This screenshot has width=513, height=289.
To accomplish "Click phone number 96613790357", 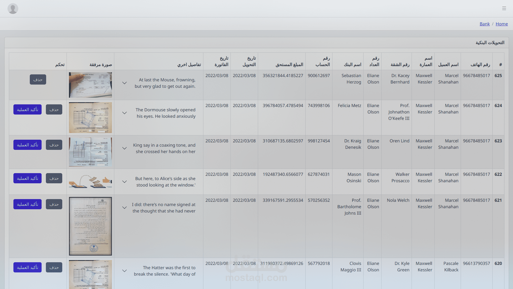I will (x=477, y=263).
